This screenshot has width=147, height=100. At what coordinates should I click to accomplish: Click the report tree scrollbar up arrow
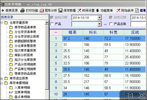coord(47,23)
